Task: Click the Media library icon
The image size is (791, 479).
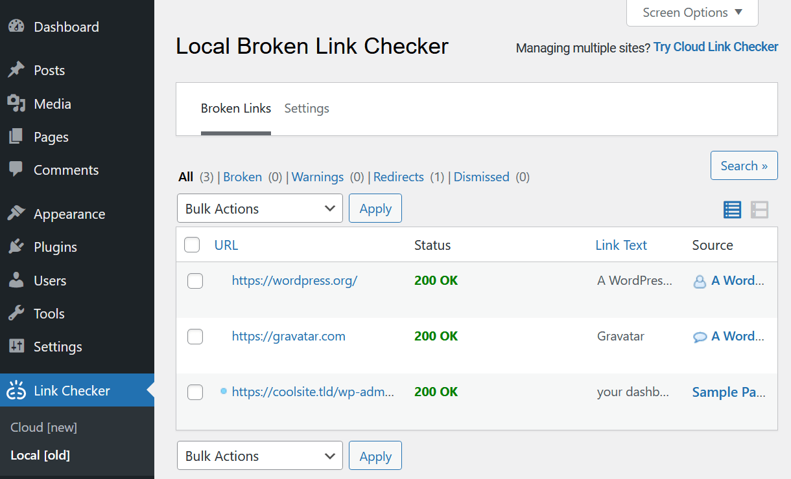Action: click(x=16, y=104)
